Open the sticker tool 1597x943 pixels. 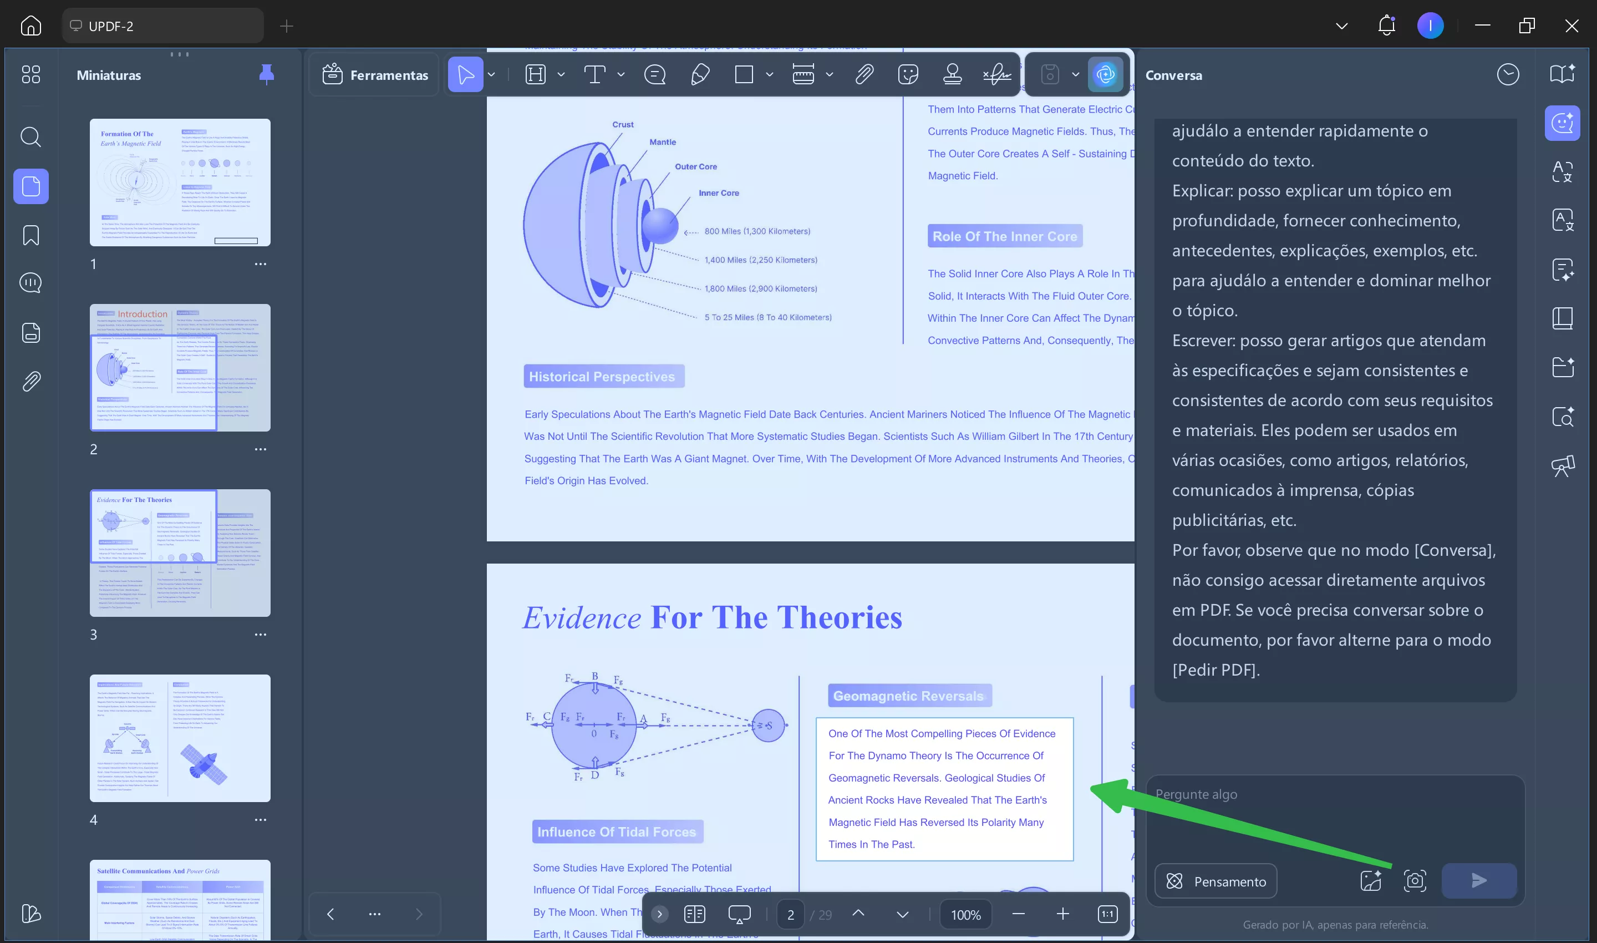[908, 75]
